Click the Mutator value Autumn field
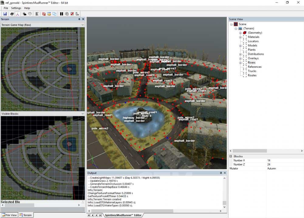 pyautogui.click(x=285, y=168)
